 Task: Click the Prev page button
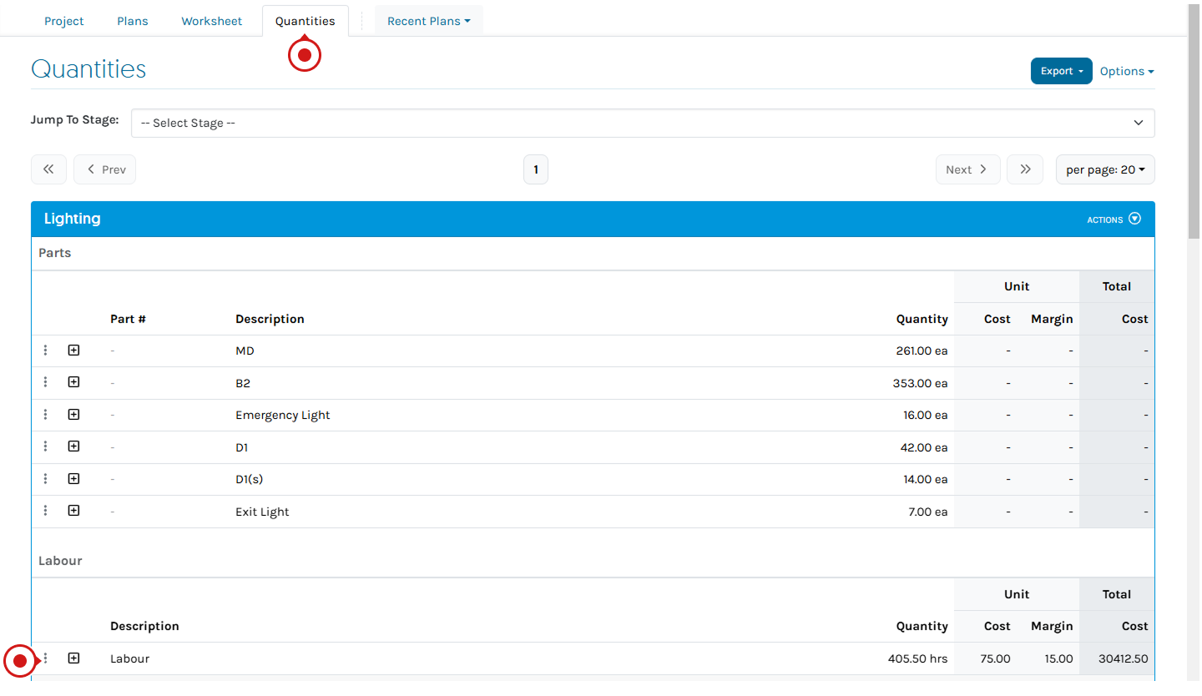[105, 169]
